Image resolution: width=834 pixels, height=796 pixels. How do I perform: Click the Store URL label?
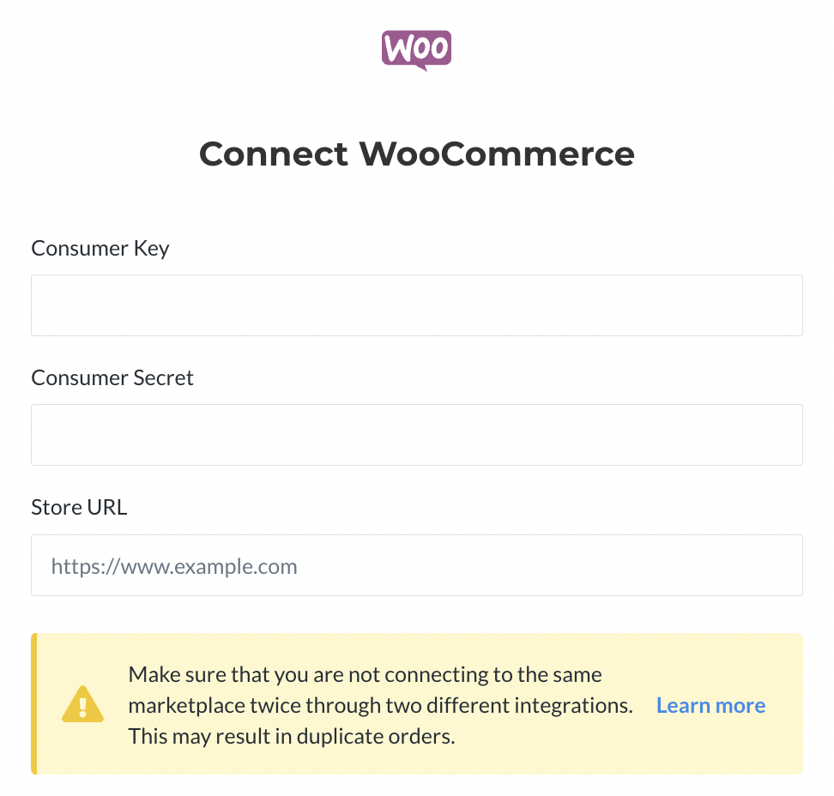79,507
